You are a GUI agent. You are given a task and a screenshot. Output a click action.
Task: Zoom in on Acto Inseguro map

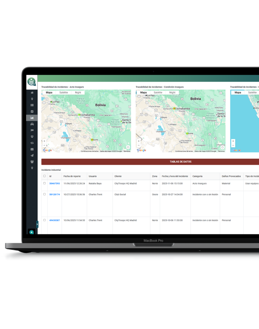coord(44,141)
